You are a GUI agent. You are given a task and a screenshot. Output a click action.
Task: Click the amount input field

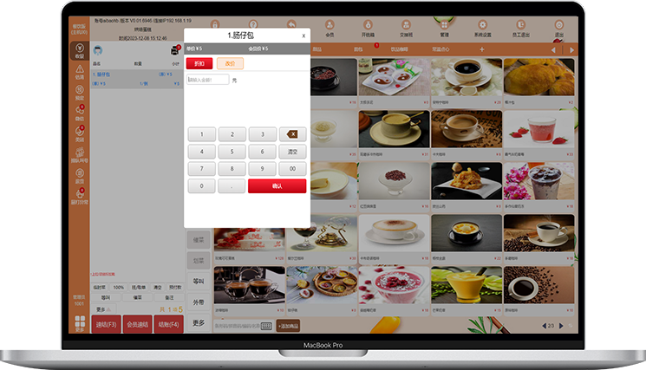208,80
